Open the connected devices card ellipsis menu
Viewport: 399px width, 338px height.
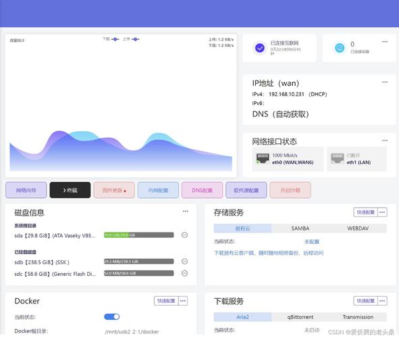385,41
